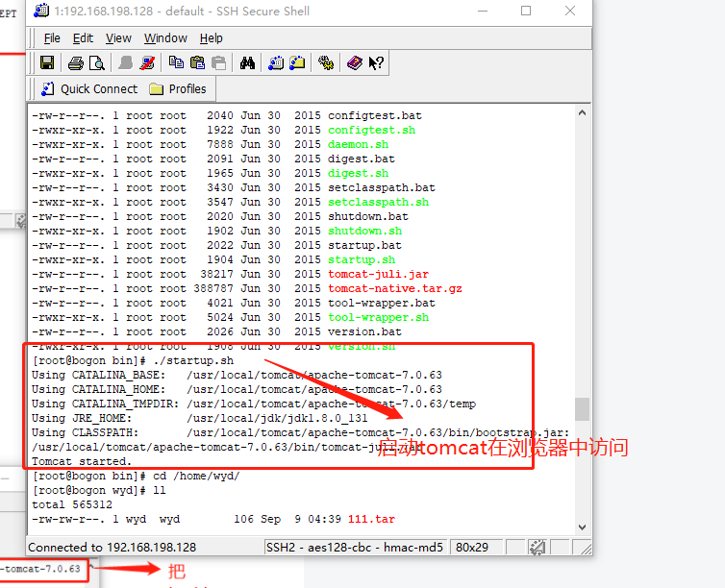725x588 pixels.
Task: Open the Edit menu
Action: (83, 38)
